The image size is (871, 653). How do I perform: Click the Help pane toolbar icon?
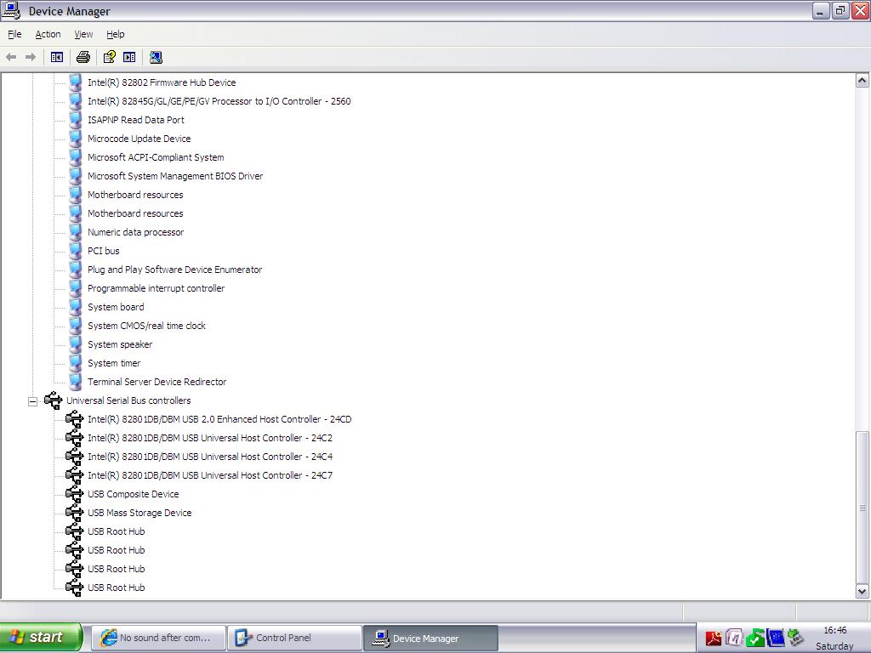tap(129, 57)
